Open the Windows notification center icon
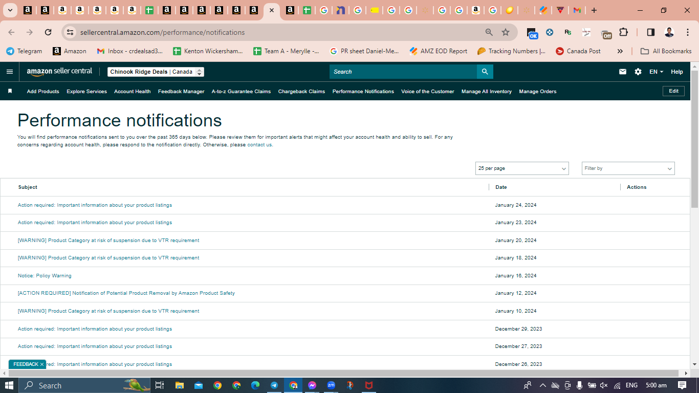The image size is (699, 393). (682, 385)
